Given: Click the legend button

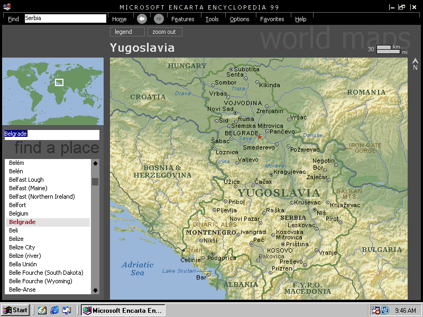Looking at the screenshot, I should click(x=127, y=32).
